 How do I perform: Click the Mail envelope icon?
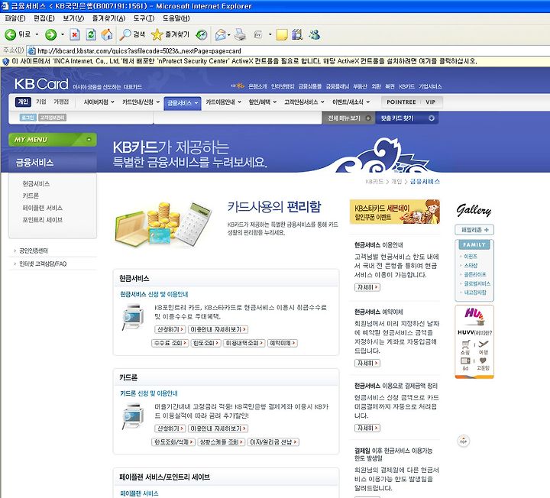[x=220, y=34]
